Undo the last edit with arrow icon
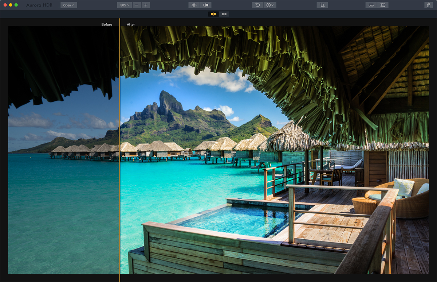 point(257,5)
